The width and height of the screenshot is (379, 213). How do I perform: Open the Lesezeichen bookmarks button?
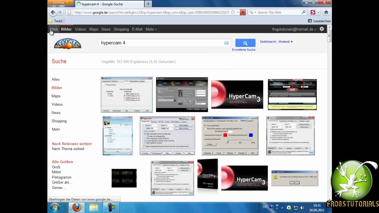[x=319, y=21]
